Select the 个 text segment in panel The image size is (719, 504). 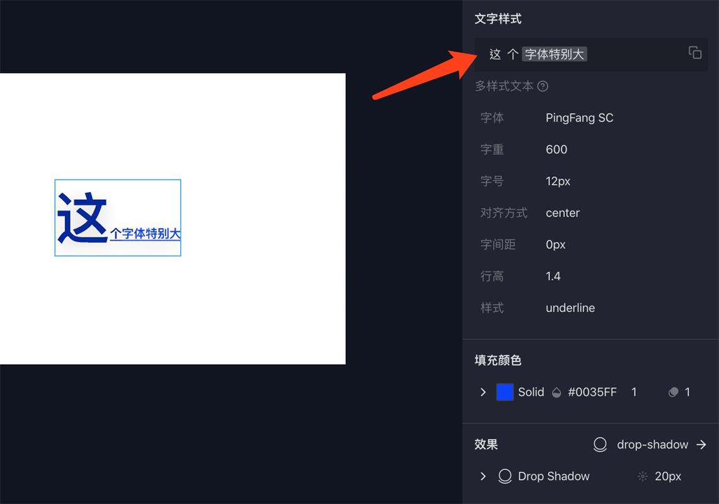point(513,54)
